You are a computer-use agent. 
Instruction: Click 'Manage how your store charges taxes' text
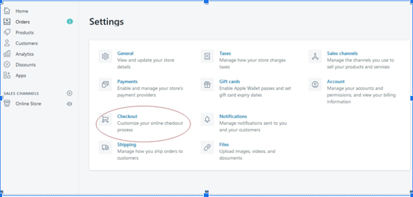click(253, 64)
